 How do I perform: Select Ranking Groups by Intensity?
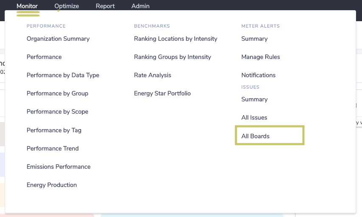click(172, 57)
